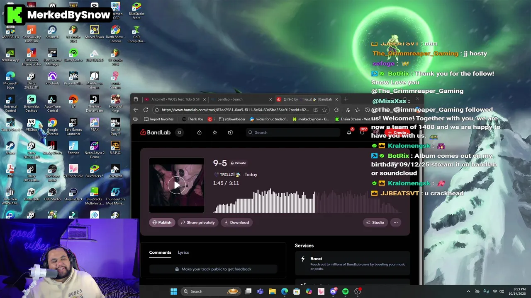This screenshot has width=531, height=298.
Task: Open Discord from the taskbar
Action: pos(333,291)
